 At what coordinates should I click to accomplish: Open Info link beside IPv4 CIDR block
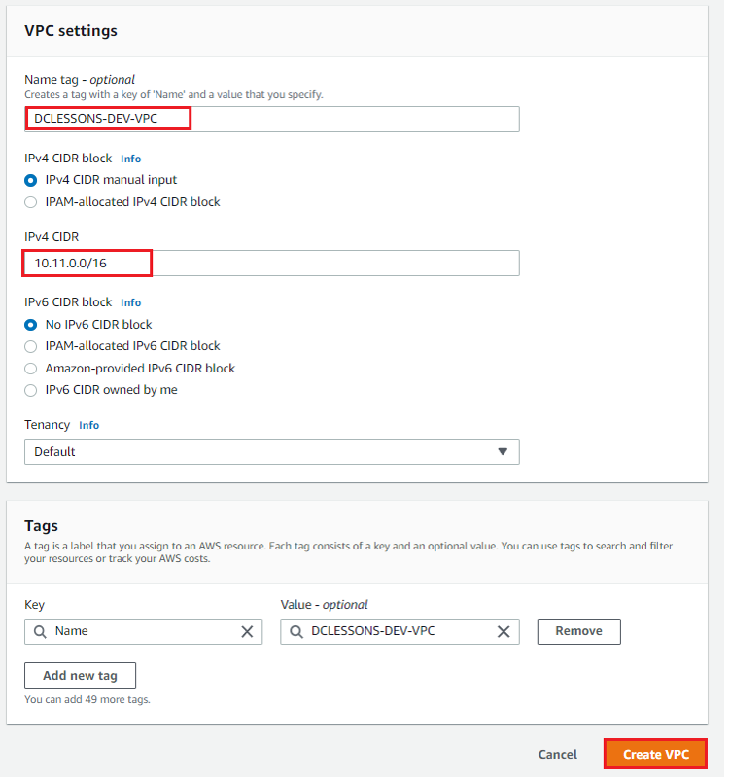tap(131, 159)
